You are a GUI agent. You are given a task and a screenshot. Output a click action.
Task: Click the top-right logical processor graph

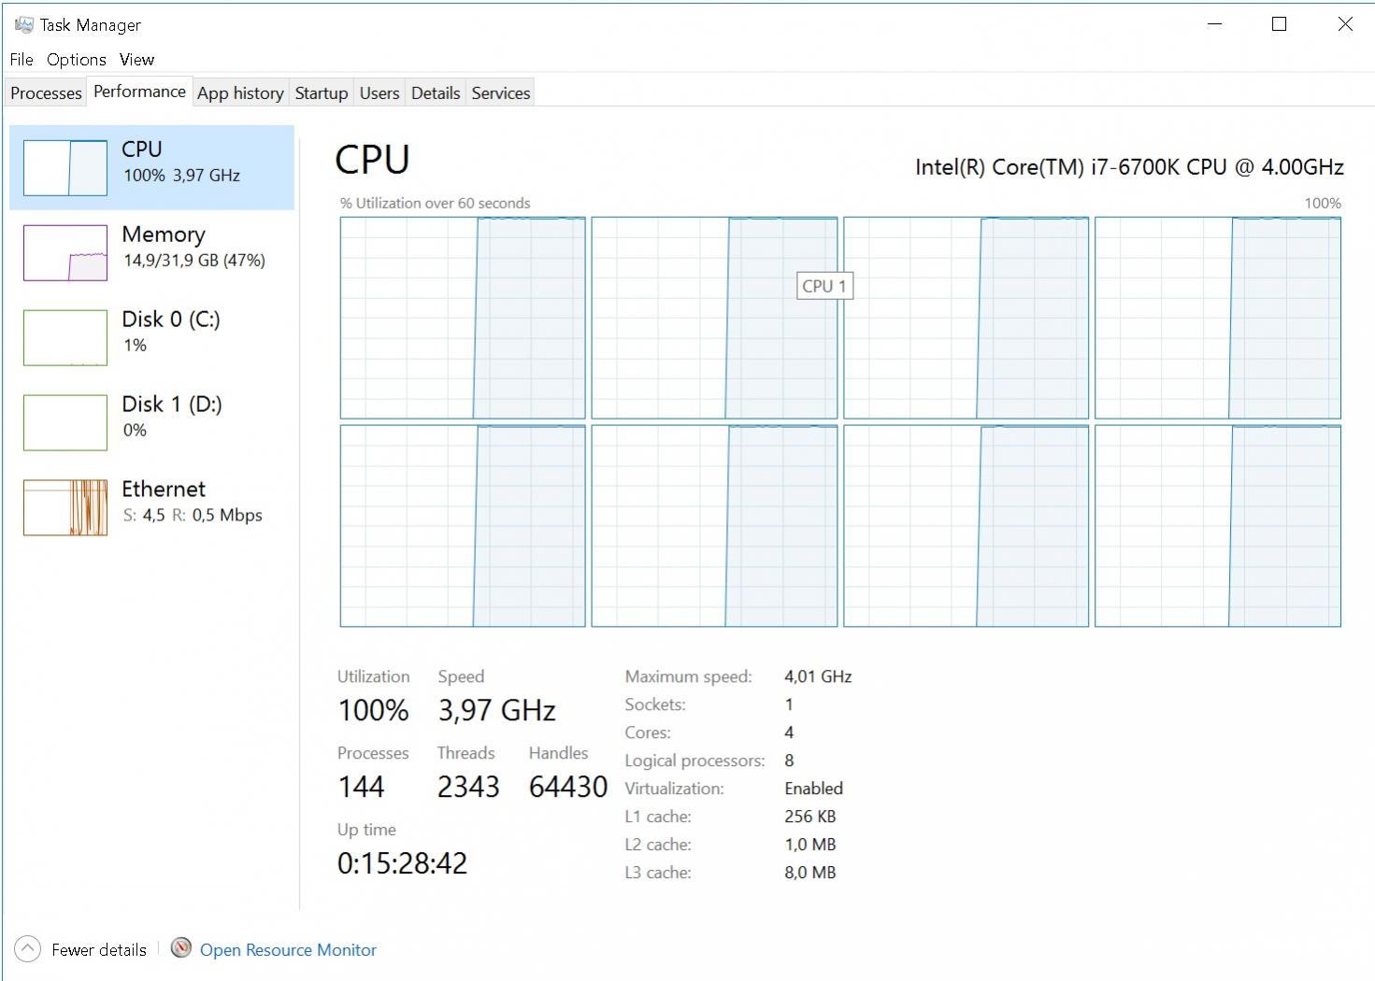(x=1218, y=318)
